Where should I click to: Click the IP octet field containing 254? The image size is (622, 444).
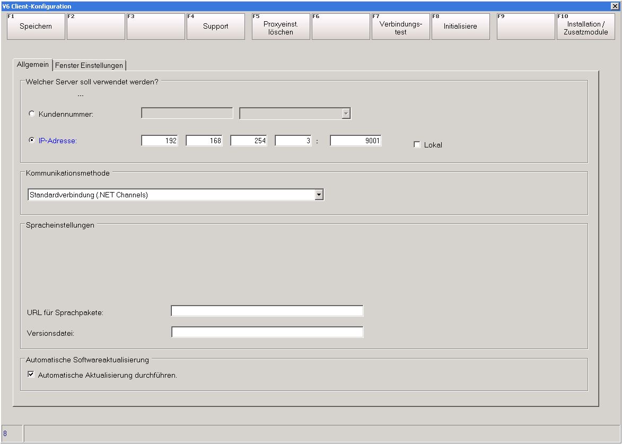[249, 141]
